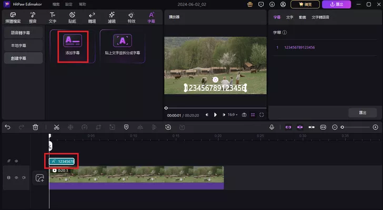Delete selected clip with trash icon
Image resolution: width=383 pixels, height=210 pixels.
(35, 127)
